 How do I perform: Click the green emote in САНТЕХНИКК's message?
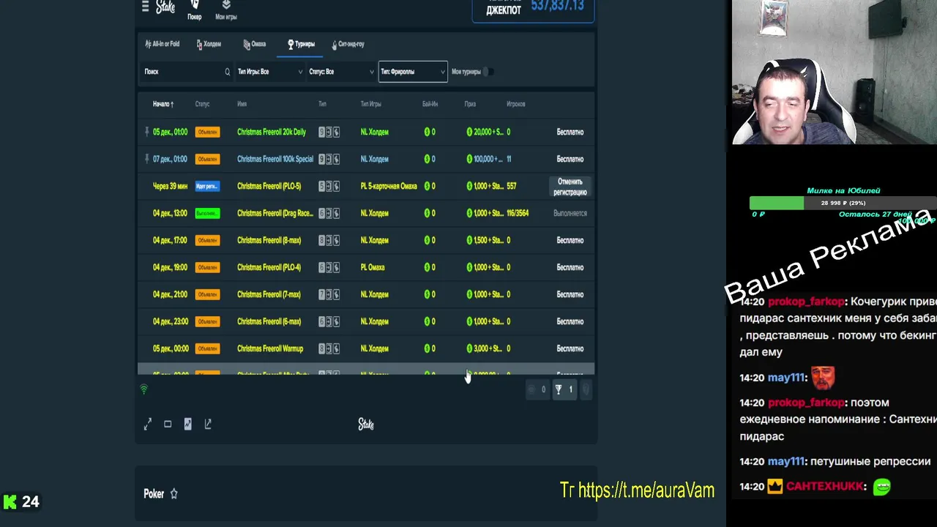(x=882, y=486)
